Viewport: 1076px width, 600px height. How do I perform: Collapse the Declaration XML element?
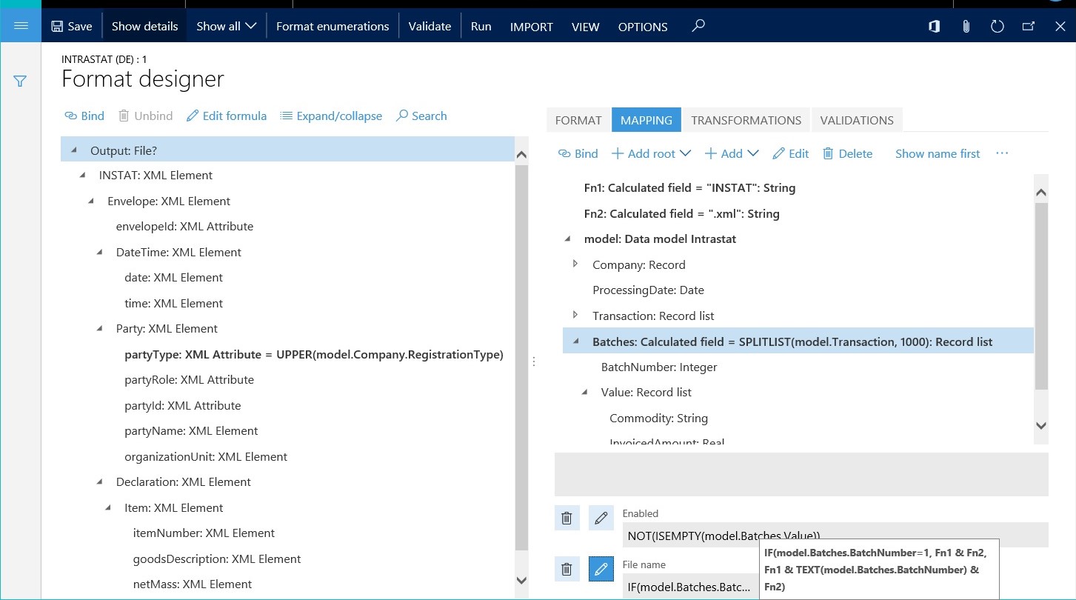[99, 482]
